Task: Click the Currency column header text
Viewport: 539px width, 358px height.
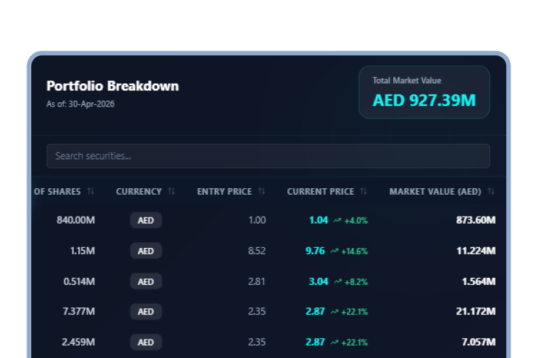Action: pos(139,192)
